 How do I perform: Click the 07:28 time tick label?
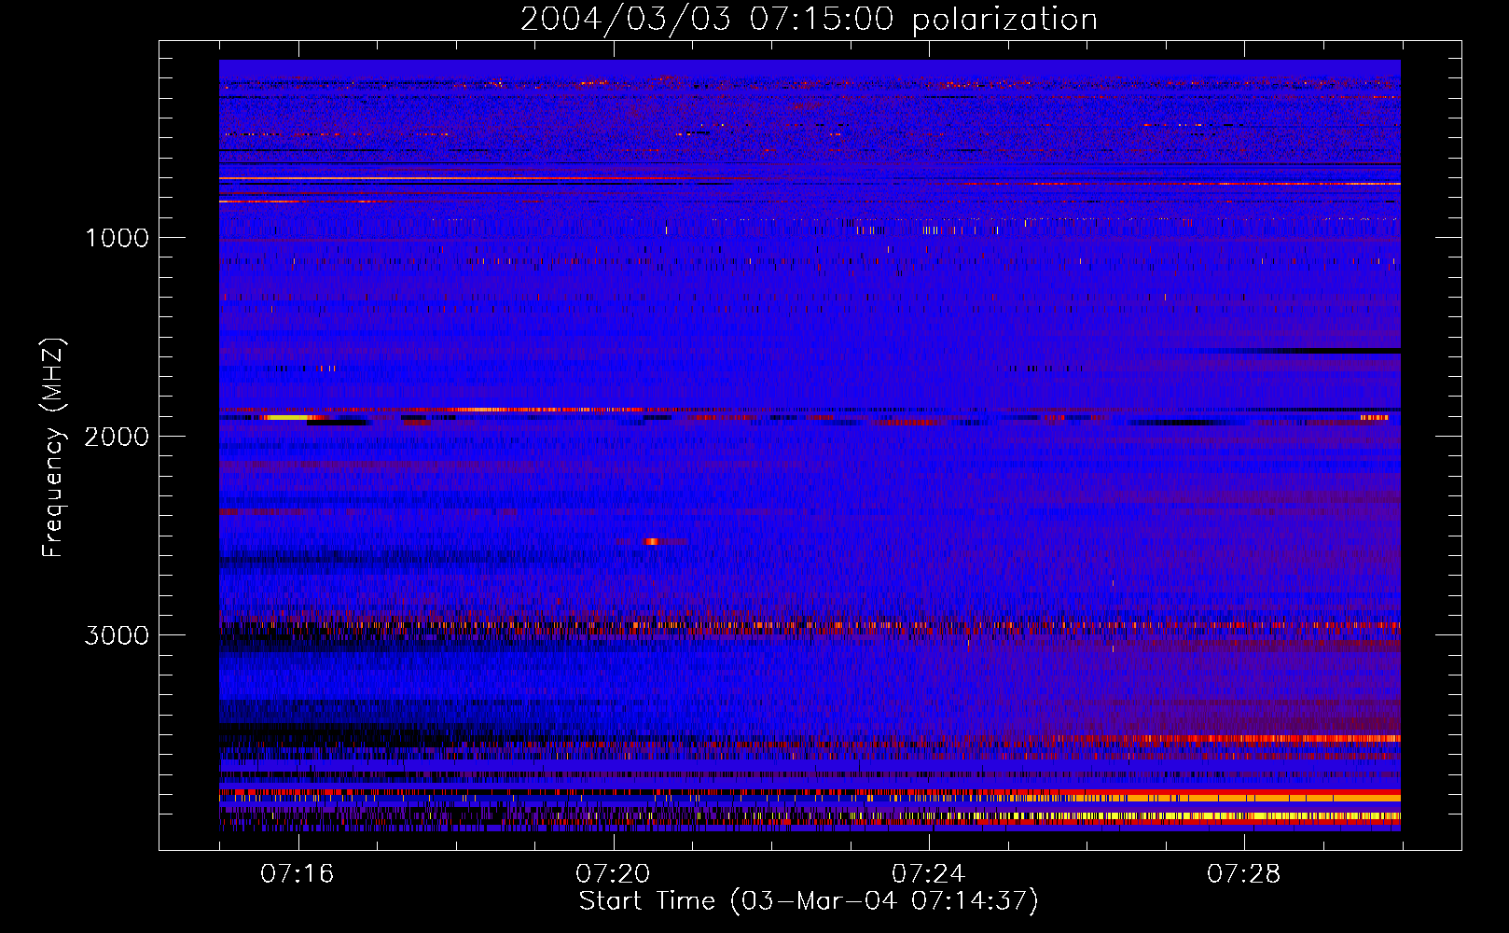pos(1244,874)
